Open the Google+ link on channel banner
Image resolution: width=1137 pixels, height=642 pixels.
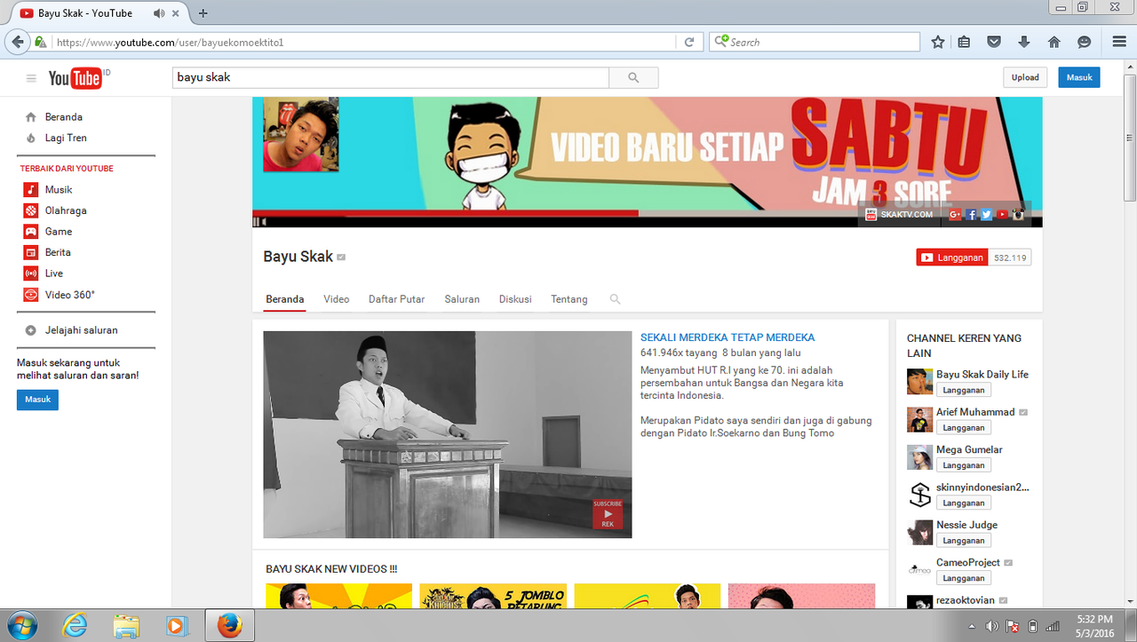[955, 214]
